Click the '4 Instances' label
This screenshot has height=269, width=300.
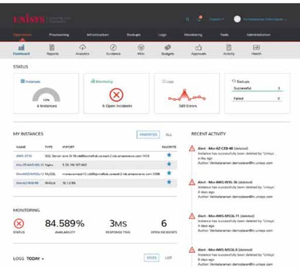coord(47,106)
